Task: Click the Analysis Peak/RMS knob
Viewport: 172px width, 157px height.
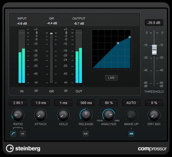Action: click(x=109, y=115)
